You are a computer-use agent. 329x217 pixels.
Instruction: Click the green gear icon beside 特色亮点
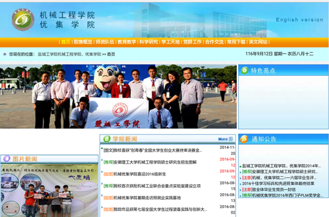tap(245, 71)
